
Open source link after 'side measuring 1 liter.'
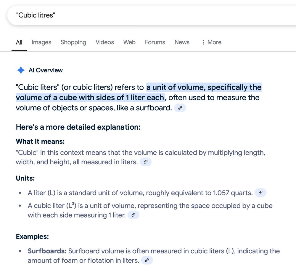point(133,215)
